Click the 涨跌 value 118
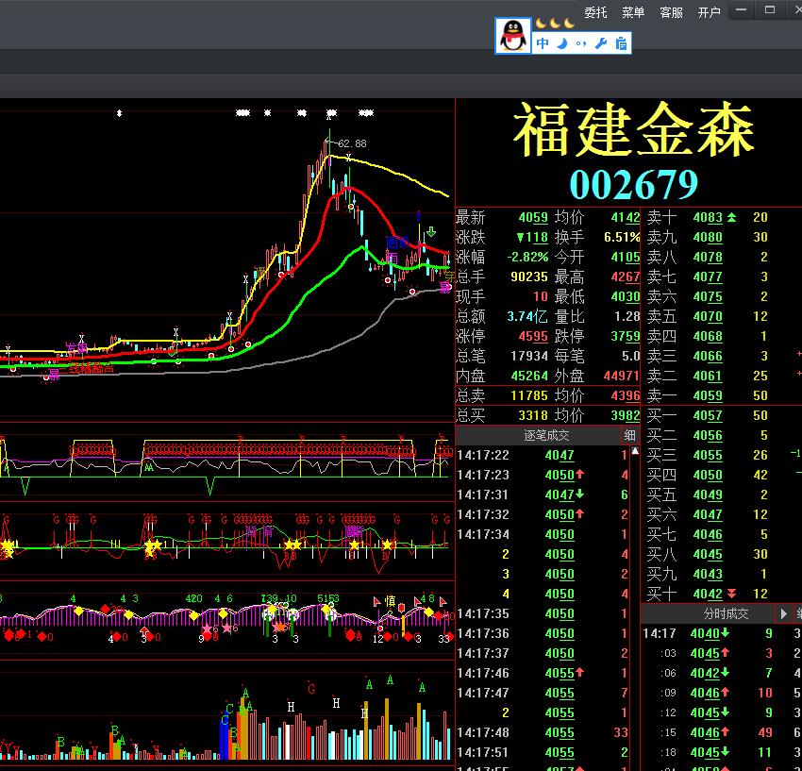The image size is (802, 771). tap(532, 238)
